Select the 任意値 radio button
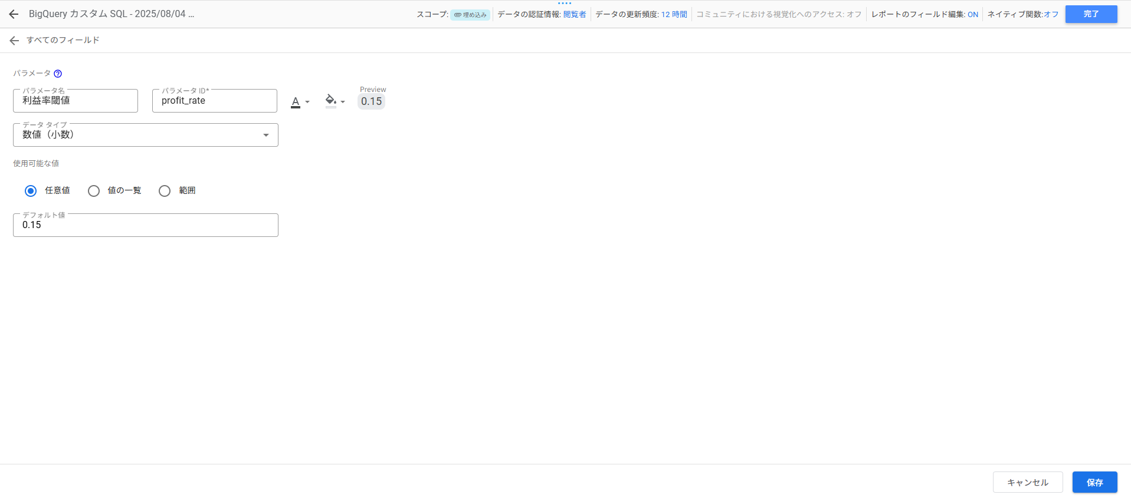 [x=31, y=191]
